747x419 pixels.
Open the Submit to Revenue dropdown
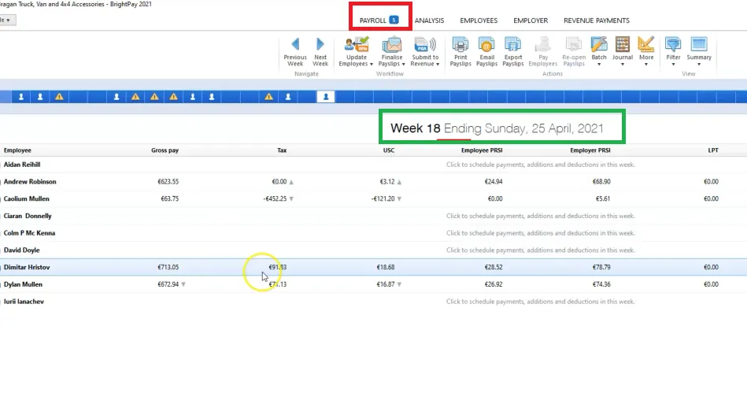coord(425,51)
